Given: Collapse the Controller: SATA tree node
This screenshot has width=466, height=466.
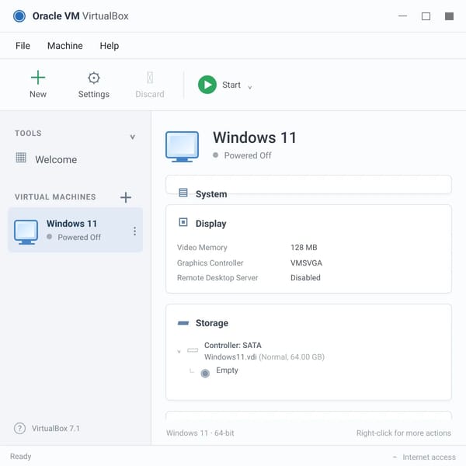Looking at the screenshot, I should pos(179,352).
